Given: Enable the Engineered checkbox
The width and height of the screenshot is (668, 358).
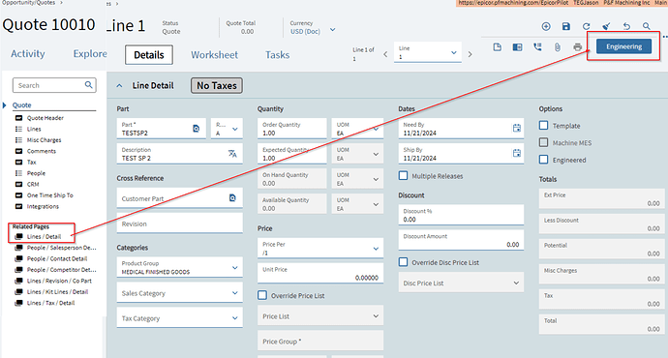Looking at the screenshot, I should (x=544, y=160).
